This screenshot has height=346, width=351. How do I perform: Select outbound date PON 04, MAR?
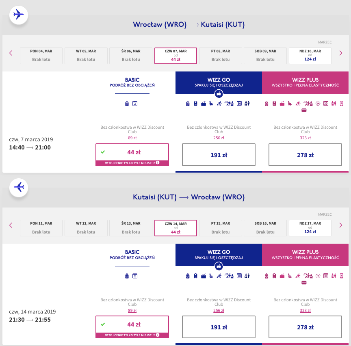41,56
